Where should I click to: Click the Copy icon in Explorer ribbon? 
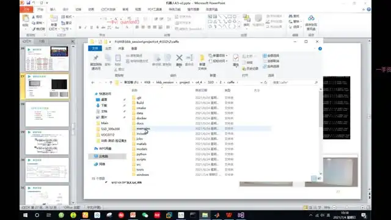pos(108,58)
